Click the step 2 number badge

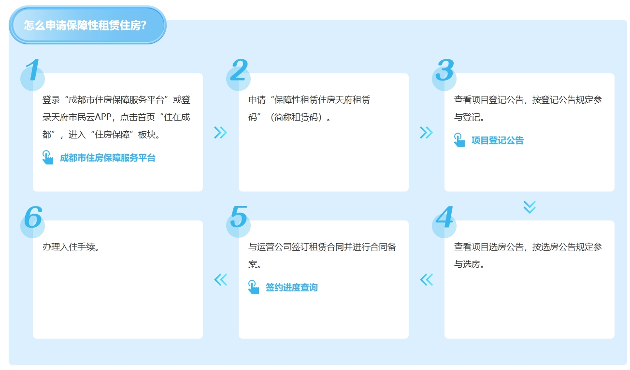[239, 72]
